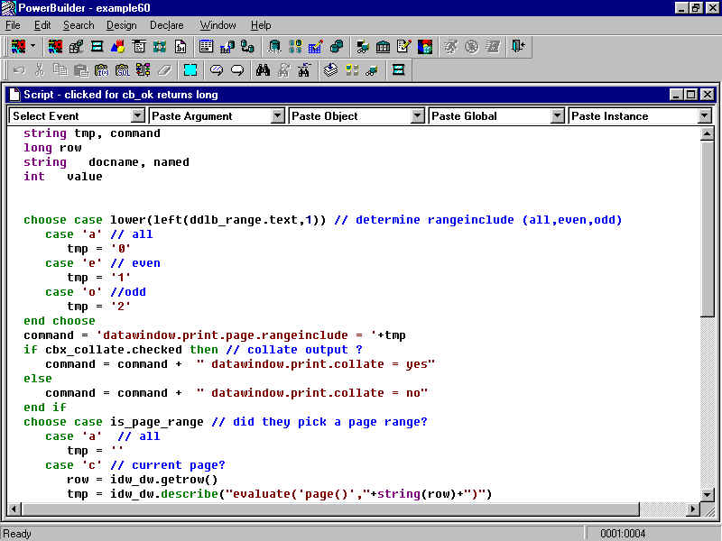
Task: Click the horizontal scrollbar left arrow
Action: 14,509
